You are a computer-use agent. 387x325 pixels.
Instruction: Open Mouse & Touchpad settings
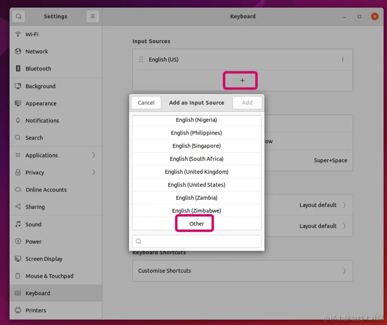[x=56, y=276]
